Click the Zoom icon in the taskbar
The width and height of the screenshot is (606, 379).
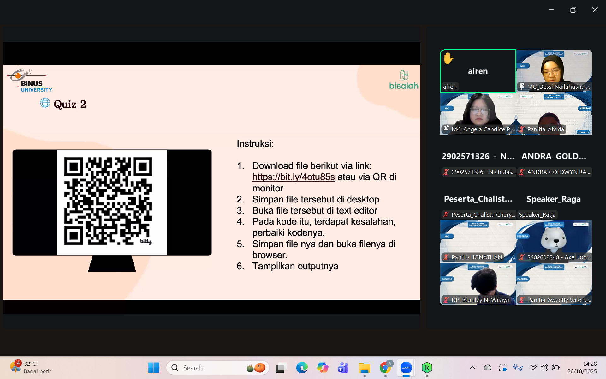point(406,368)
